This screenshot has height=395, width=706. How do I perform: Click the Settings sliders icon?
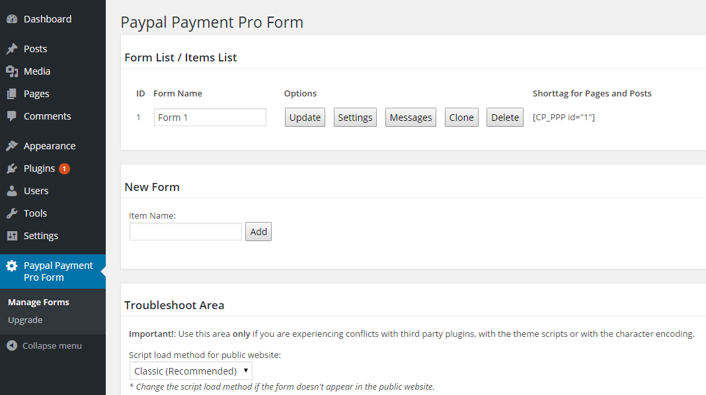(x=12, y=236)
